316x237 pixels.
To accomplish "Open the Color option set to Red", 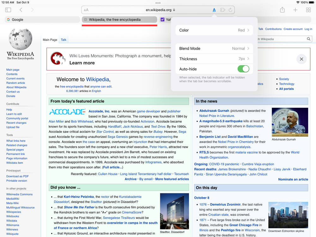I will pyautogui.click(x=214, y=30).
